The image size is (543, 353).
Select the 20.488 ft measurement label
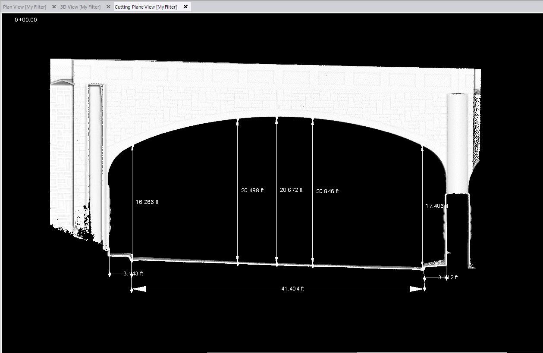pyautogui.click(x=252, y=190)
